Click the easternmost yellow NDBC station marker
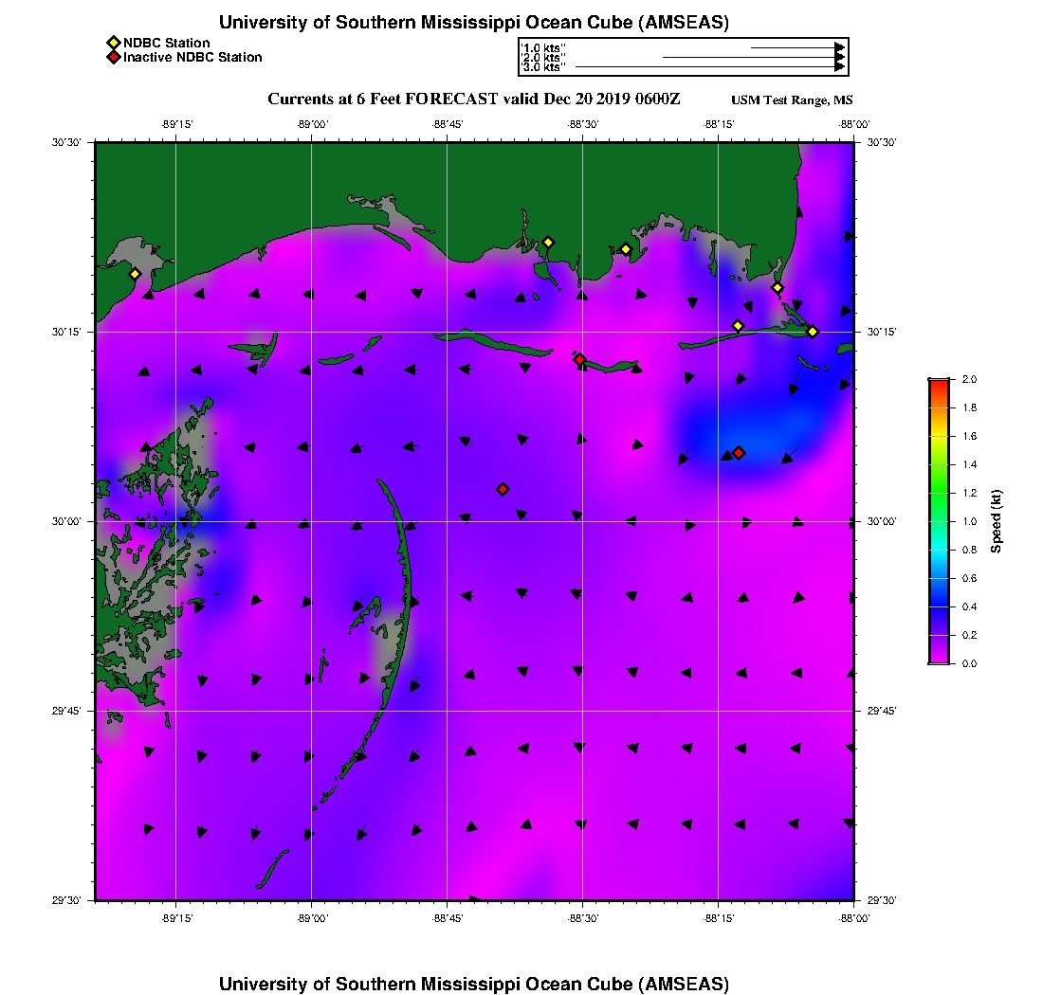This screenshot has width=1043, height=995. (x=813, y=331)
